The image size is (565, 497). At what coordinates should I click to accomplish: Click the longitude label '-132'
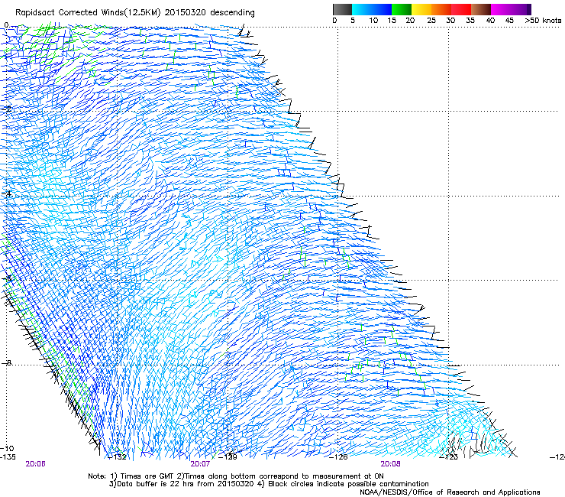[x=118, y=457]
